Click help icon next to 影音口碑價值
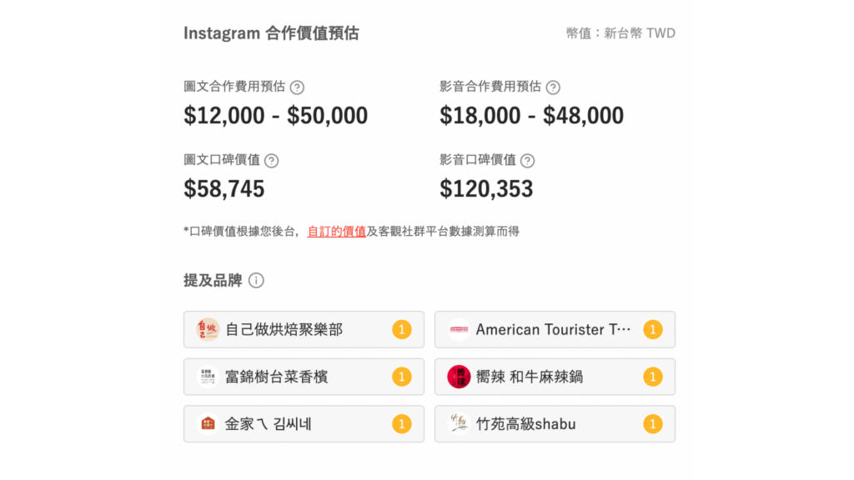 [x=527, y=161]
